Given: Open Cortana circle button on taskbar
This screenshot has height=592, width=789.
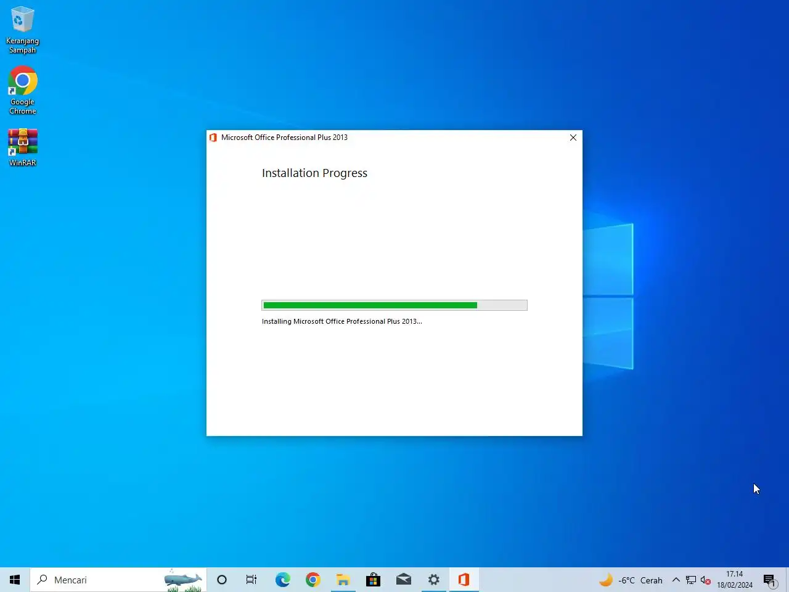Looking at the screenshot, I should pyautogui.click(x=222, y=580).
